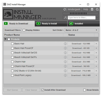Collapse the Products tree group
The width and height of the screenshot is (102, 96).
pos(5,39)
